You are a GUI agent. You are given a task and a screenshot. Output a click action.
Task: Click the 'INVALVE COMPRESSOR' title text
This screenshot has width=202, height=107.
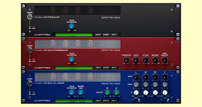click(x=51, y=50)
